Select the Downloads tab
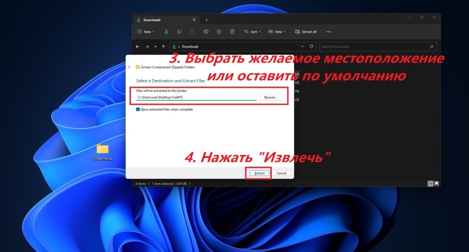This screenshot has width=469, height=252. coord(155,20)
